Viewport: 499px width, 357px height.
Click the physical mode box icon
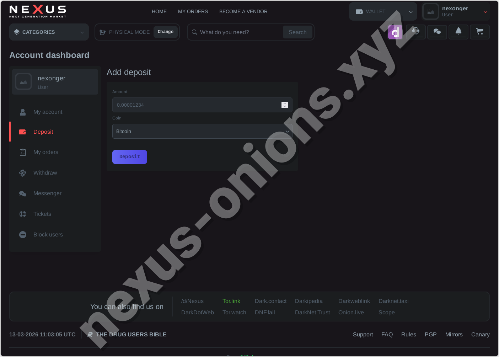point(103,32)
